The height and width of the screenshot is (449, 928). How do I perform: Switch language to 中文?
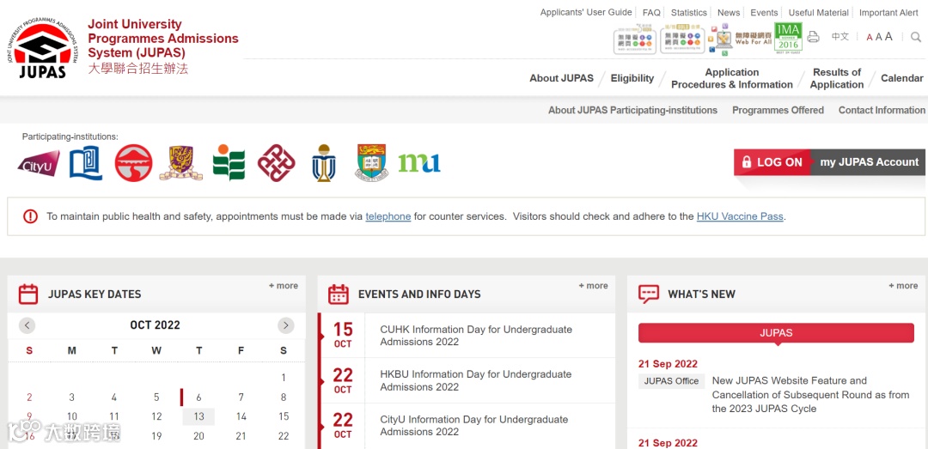coord(839,37)
